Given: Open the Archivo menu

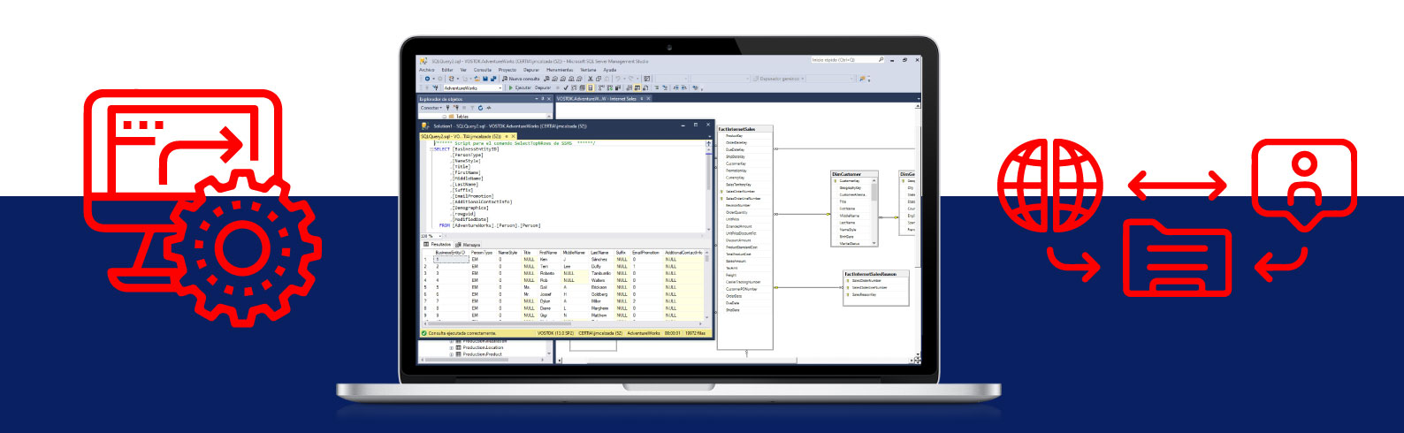Looking at the screenshot, I should click(426, 70).
